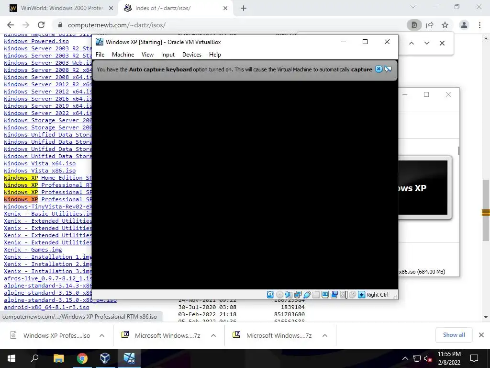Open the Windows-TinyVista-Rev02 link
Image resolution: width=490 pixels, height=368 pixels.
click(48, 207)
